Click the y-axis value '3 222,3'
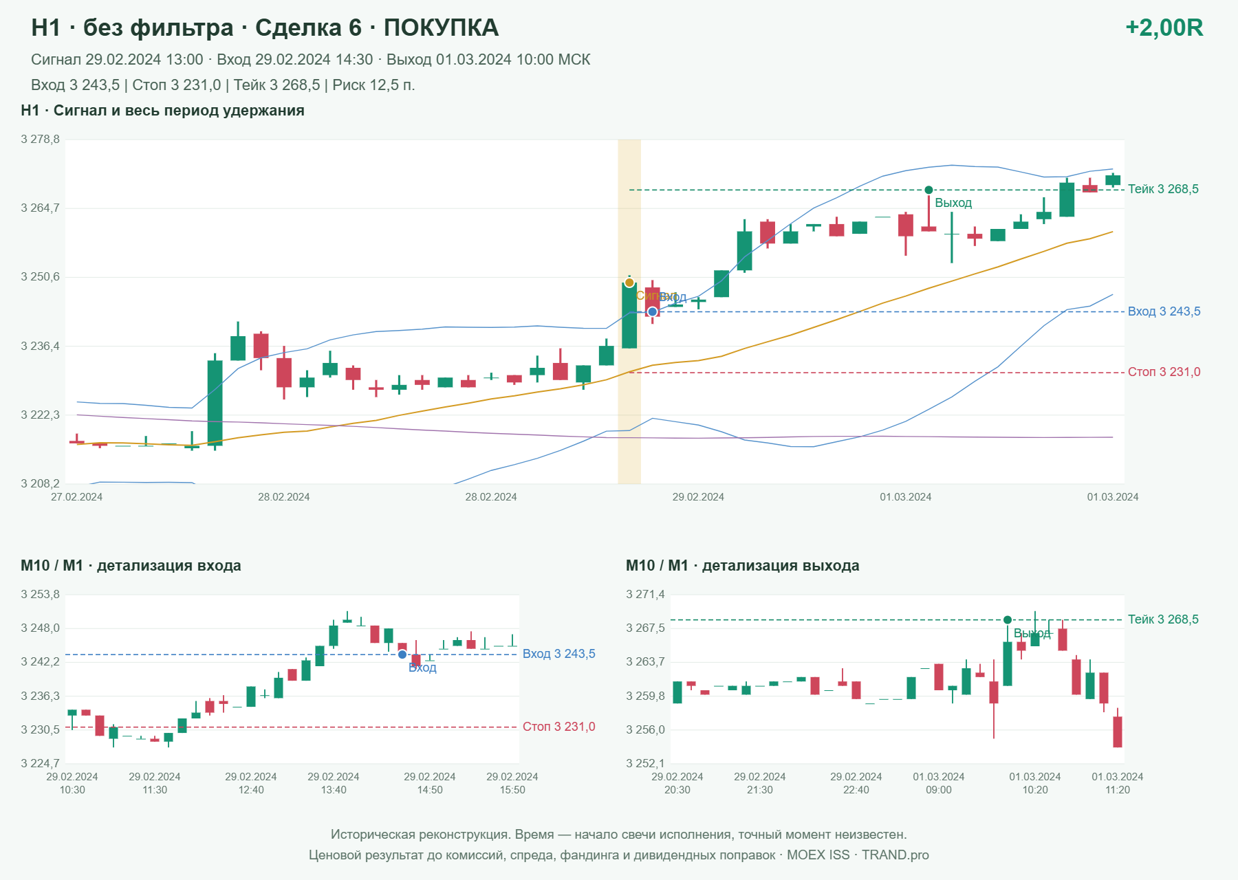 [x=40, y=415]
